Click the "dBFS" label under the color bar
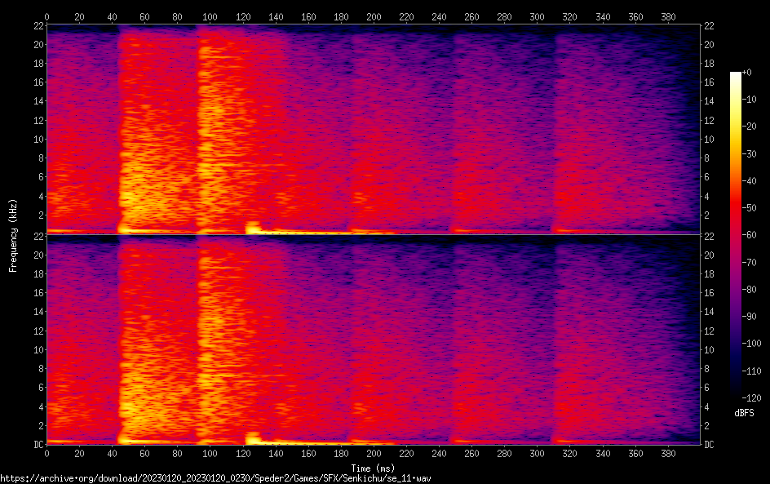Image resolution: width=770 pixels, height=484 pixels. [743, 414]
